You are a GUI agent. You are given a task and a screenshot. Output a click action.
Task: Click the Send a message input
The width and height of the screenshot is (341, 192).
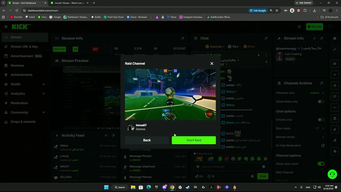[x=231, y=167]
